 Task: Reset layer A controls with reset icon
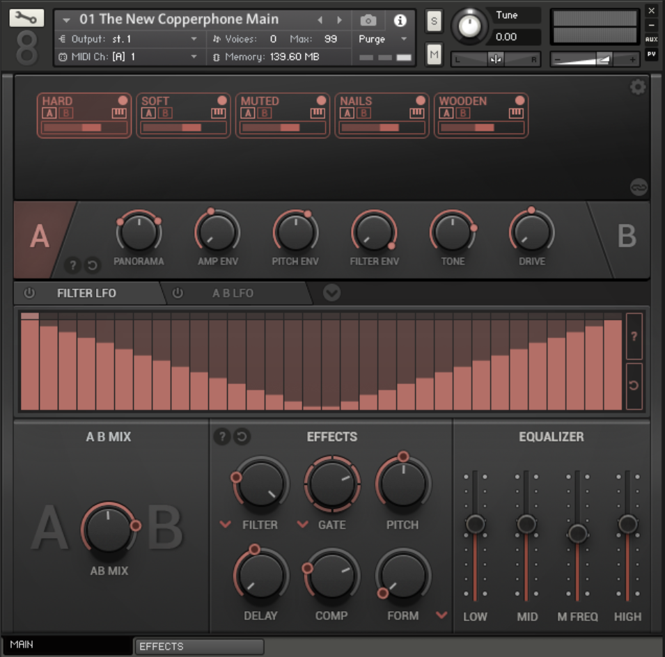coord(92,265)
